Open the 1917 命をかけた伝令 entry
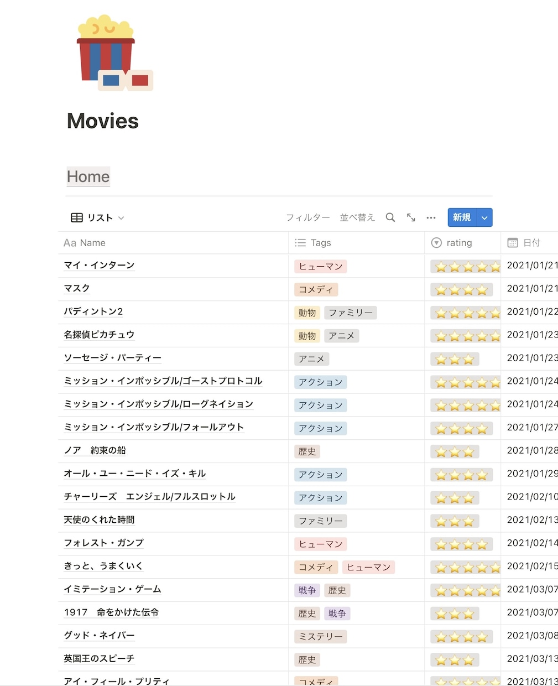 click(x=111, y=612)
